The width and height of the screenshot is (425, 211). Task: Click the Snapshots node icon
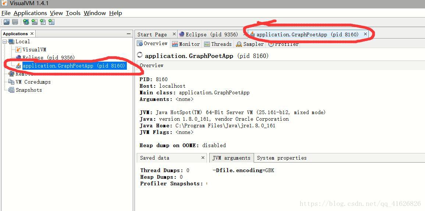pos(11,90)
